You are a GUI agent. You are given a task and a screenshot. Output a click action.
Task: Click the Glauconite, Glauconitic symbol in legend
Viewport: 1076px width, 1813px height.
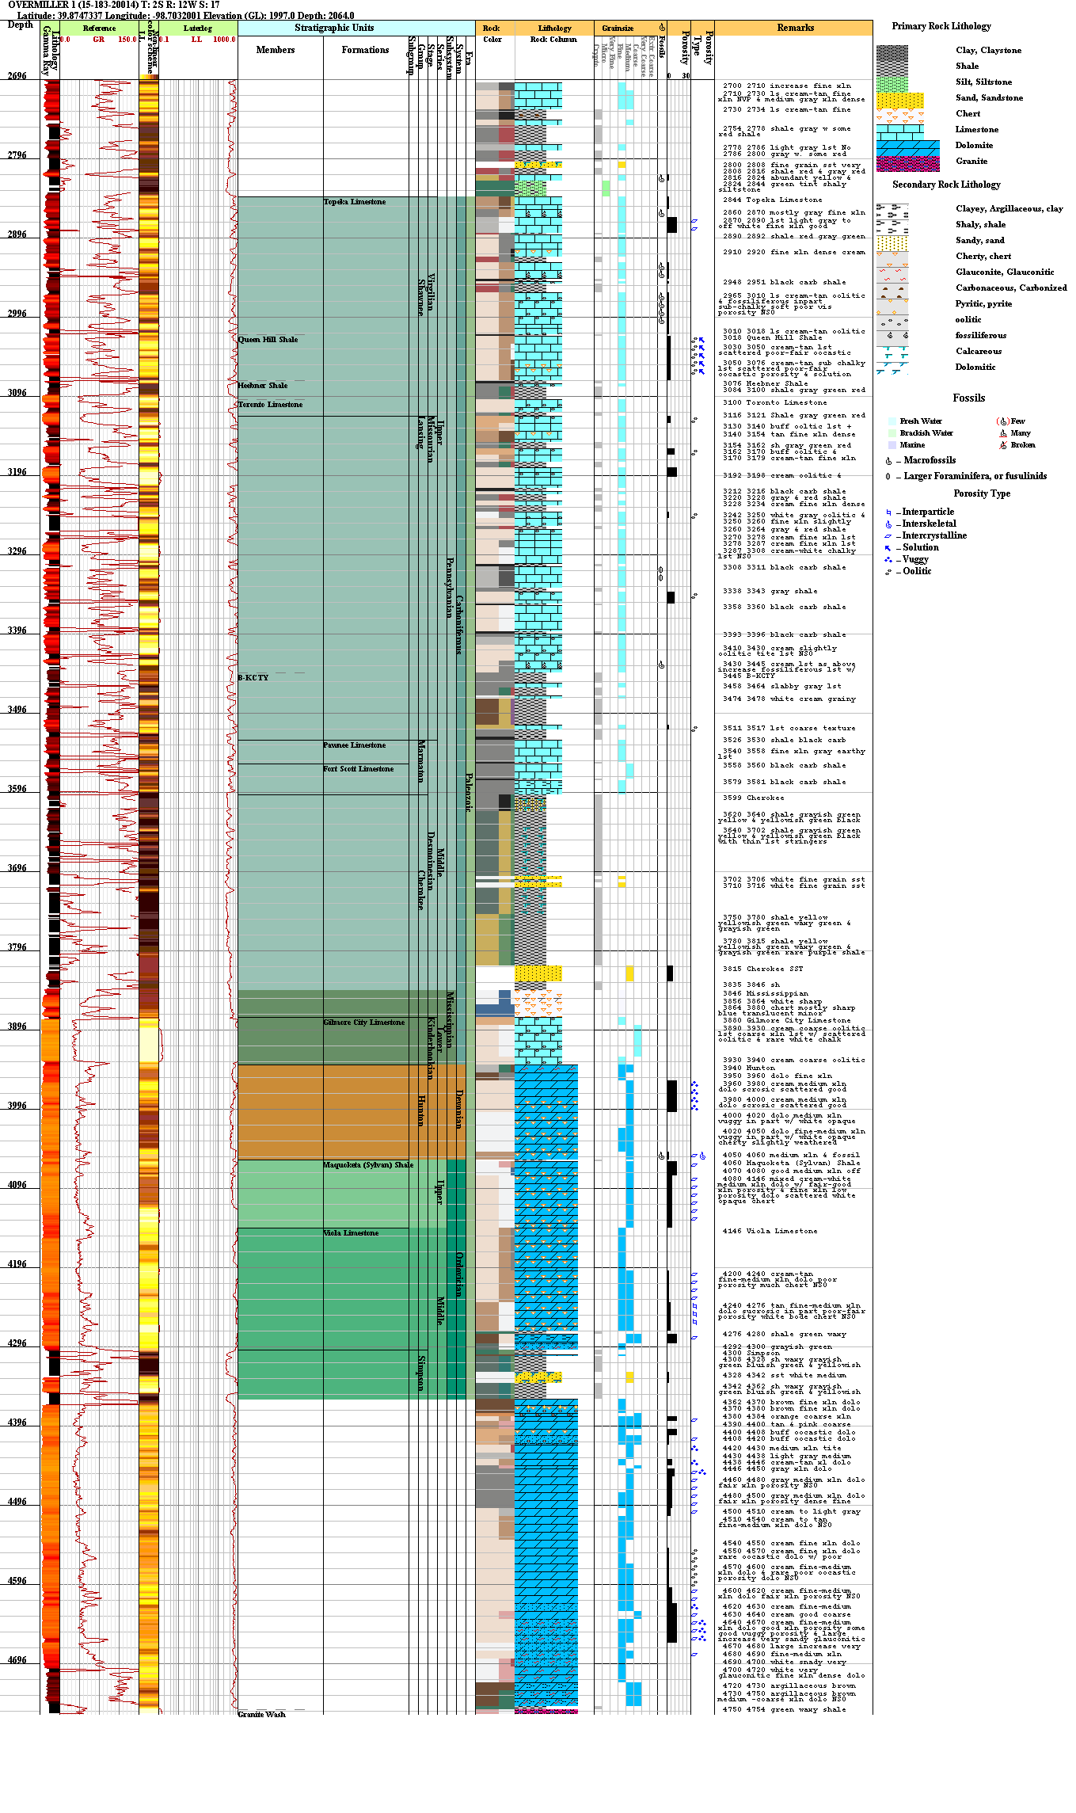[x=892, y=274]
